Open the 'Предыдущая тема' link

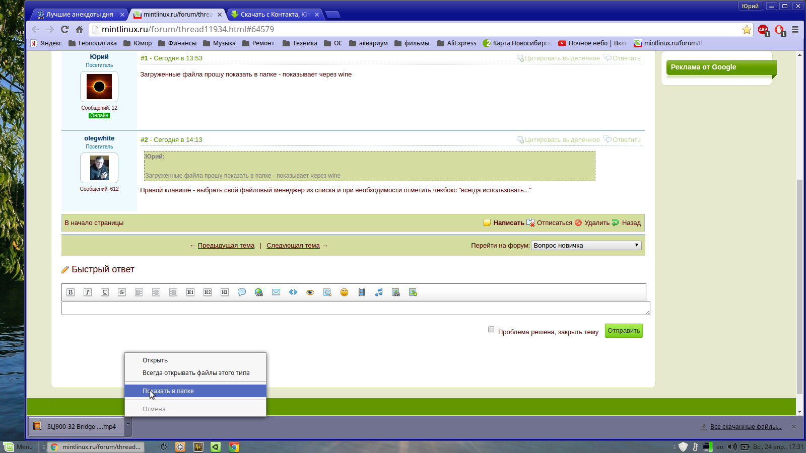coord(226,246)
